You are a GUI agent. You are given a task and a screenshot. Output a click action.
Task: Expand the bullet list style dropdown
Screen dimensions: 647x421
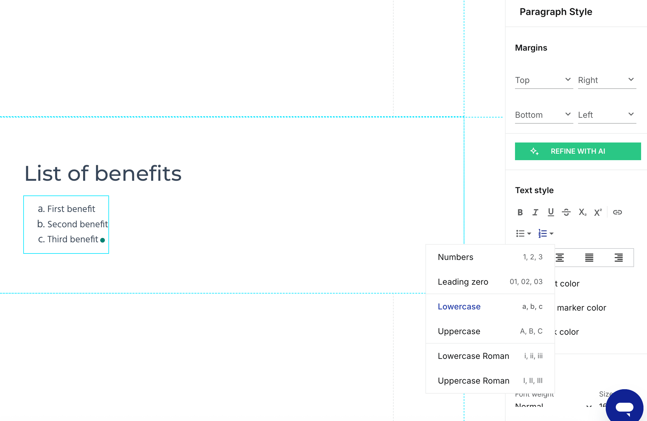click(x=524, y=233)
